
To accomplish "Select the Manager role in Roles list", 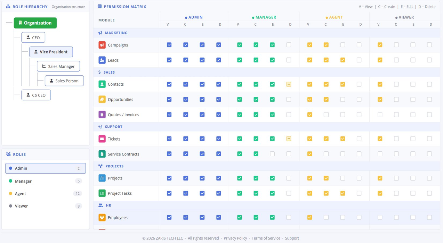I will coord(46,181).
